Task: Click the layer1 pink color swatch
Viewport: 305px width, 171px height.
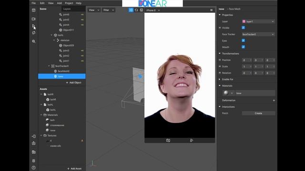Action: pos(244,21)
